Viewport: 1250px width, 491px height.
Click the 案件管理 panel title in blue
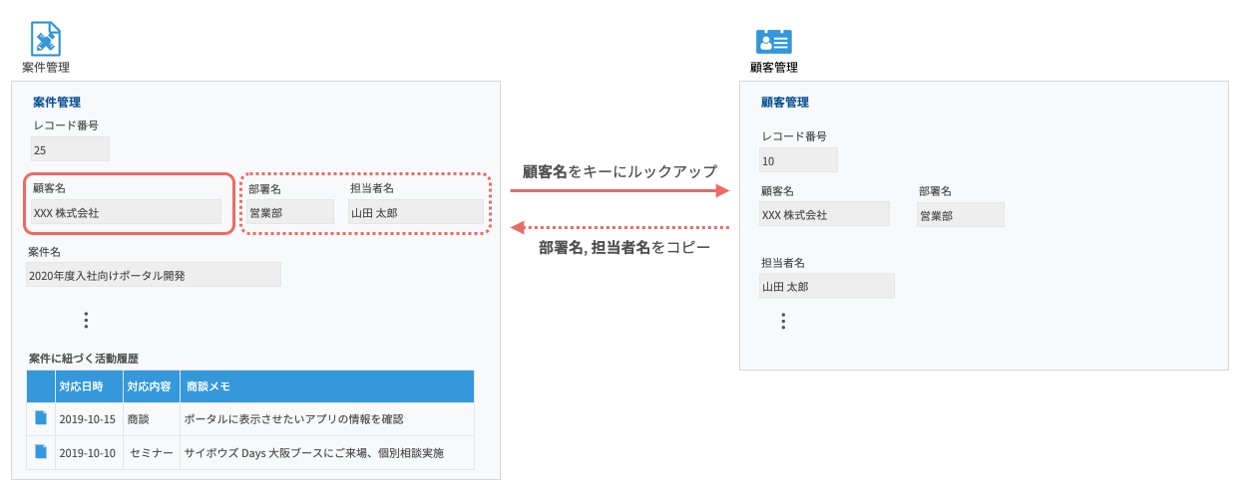pyautogui.click(x=57, y=102)
